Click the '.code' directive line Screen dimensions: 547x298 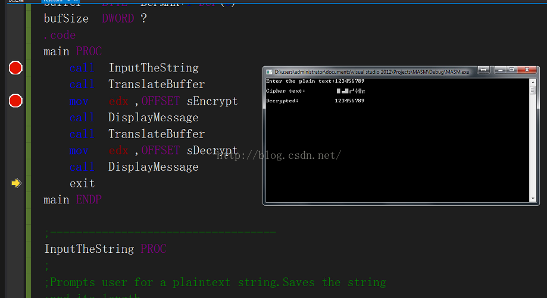click(60, 35)
